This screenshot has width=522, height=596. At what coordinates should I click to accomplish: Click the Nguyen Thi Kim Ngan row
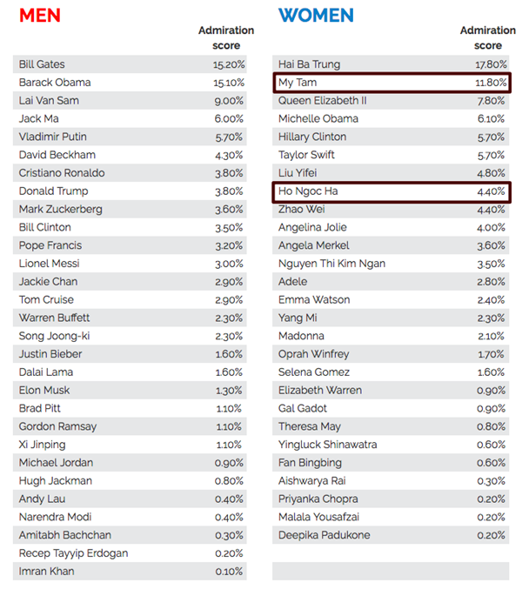(x=391, y=264)
